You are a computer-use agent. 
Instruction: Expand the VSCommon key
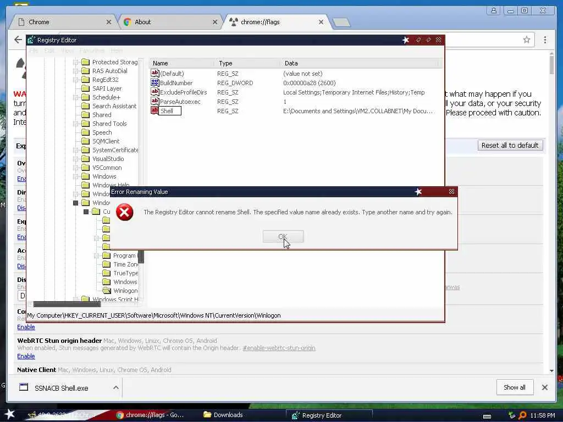pyautogui.click(x=76, y=168)
